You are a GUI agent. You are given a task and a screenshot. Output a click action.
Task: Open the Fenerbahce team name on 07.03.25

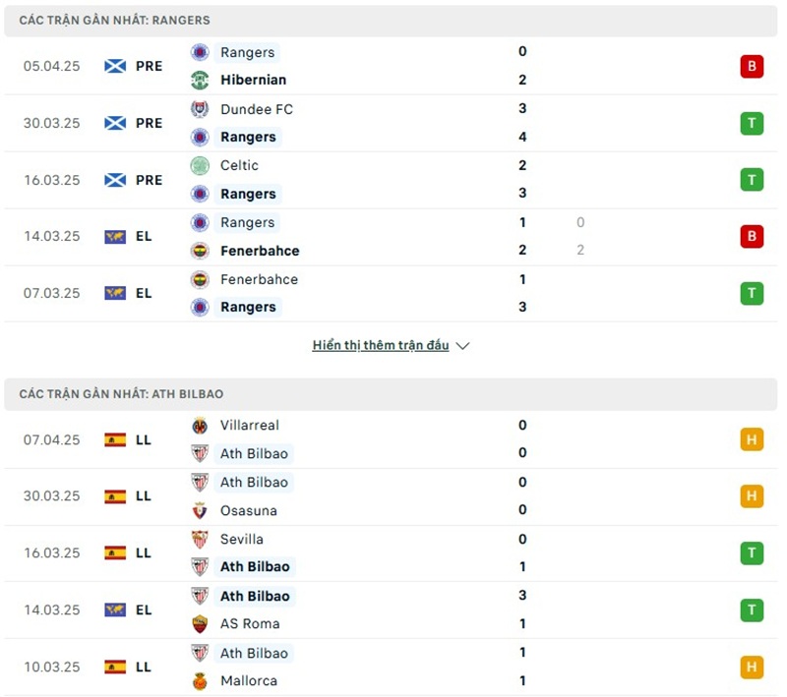tap(259, 279)
